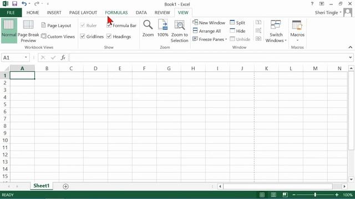Click the Cancel X in formula bar
355x199 pixels.
click(43, 57)
